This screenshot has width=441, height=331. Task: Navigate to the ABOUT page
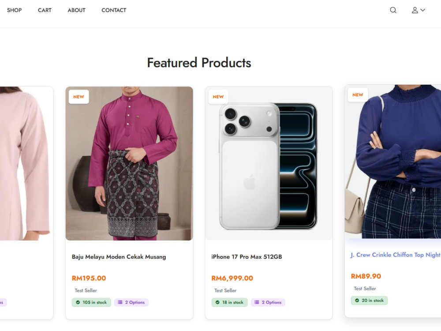(76, 10)
